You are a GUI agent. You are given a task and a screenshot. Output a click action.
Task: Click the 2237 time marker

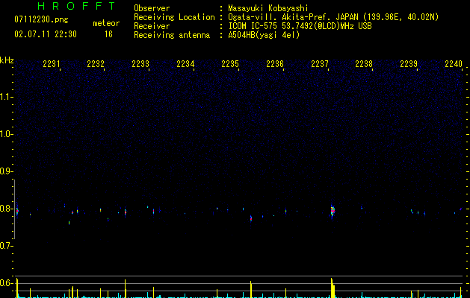[320, 64]
